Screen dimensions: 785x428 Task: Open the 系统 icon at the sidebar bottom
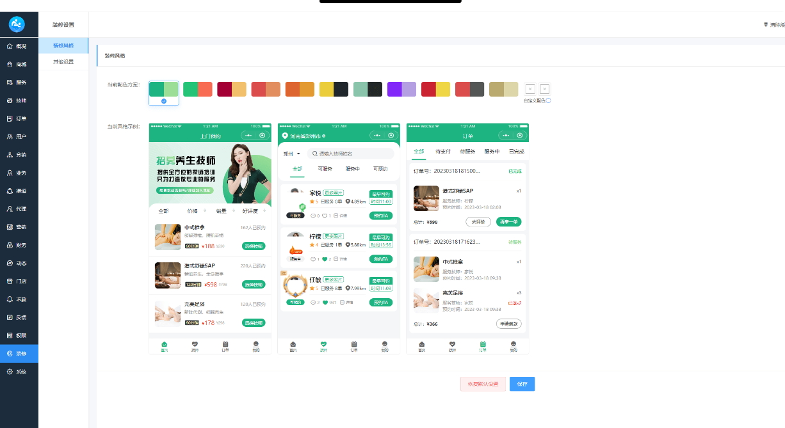(19, 370)
